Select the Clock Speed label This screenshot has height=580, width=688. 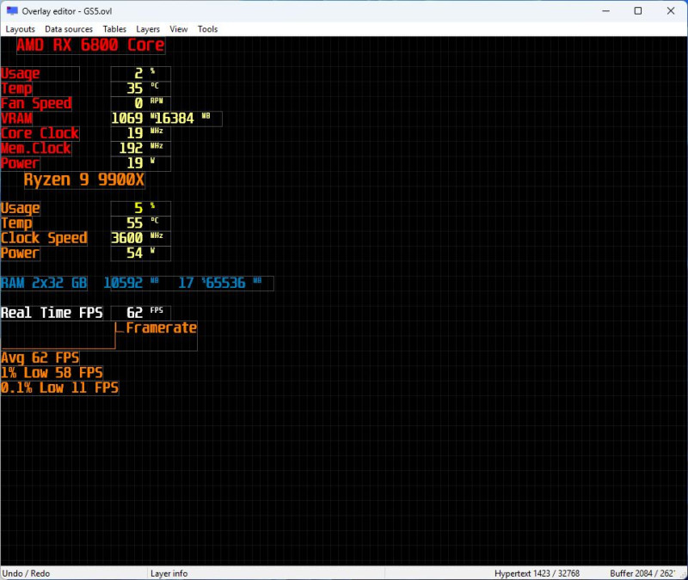[44, 238]
